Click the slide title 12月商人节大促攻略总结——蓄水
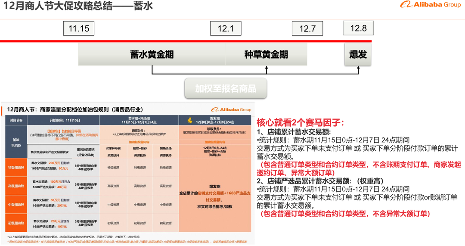The height and width of the screenshot is (246, 465). tap(78, 6)
